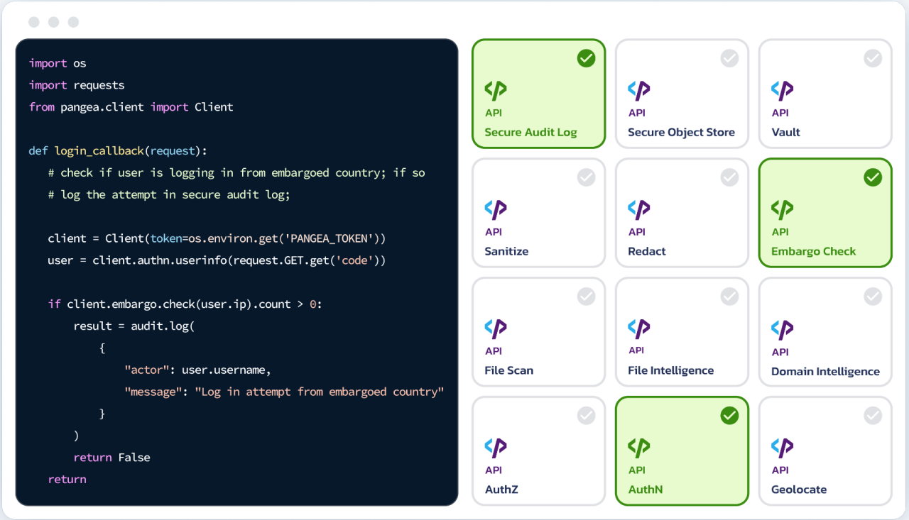
Task: Click the 'import requests' code line
Action: [x=77, y=85]
